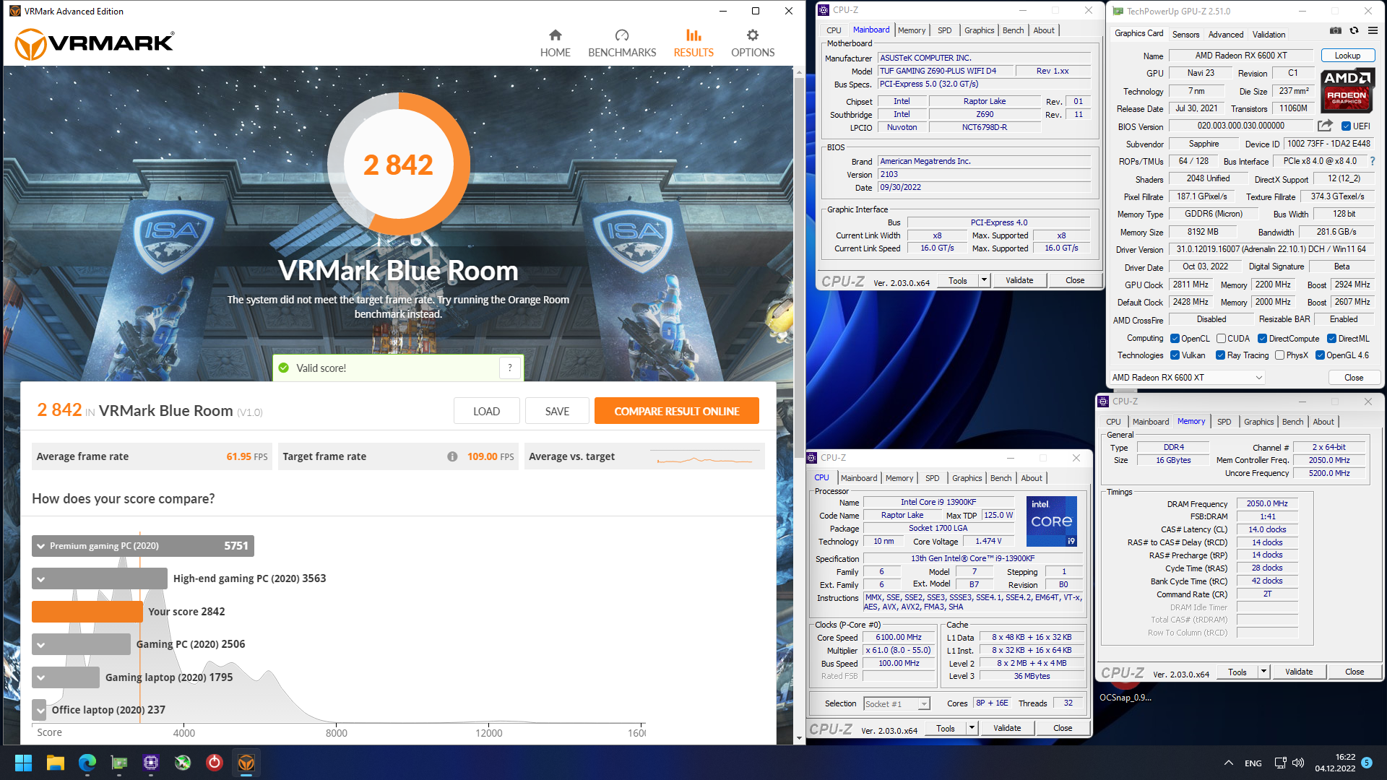Toggle OpenGL 4.6 checkbox in GPU-Z
Image resolution: width=1387 pixels, height=780 pixels.
1320,355
